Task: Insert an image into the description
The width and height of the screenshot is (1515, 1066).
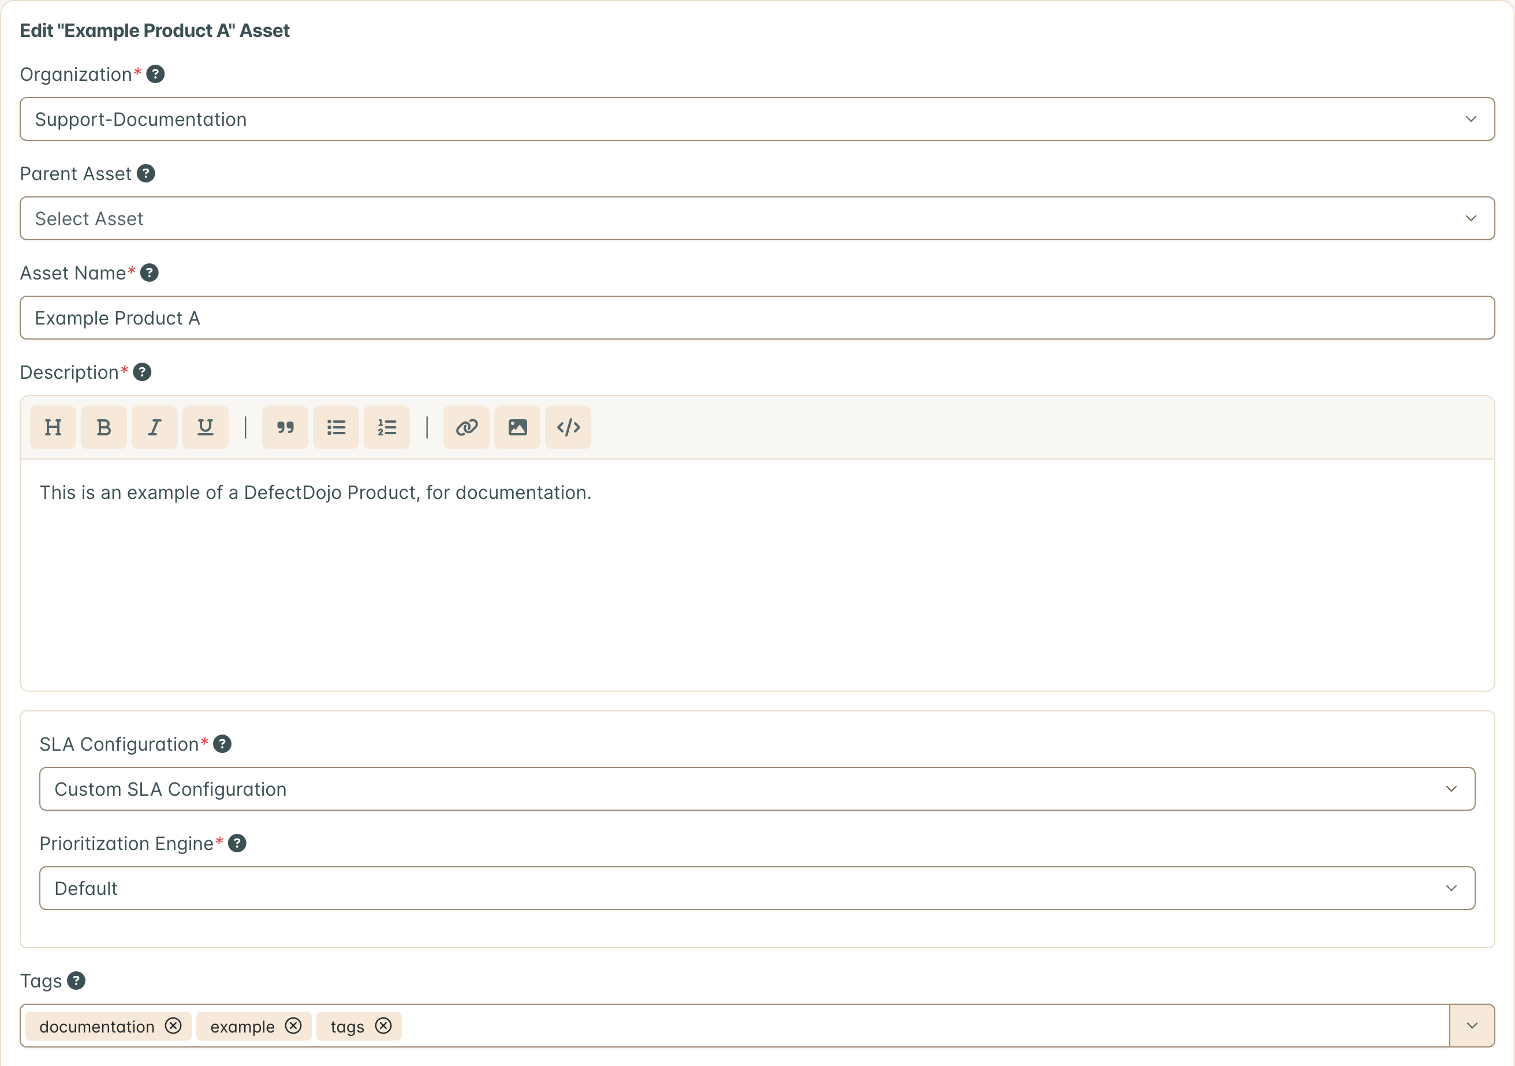Action: (517, 428)
